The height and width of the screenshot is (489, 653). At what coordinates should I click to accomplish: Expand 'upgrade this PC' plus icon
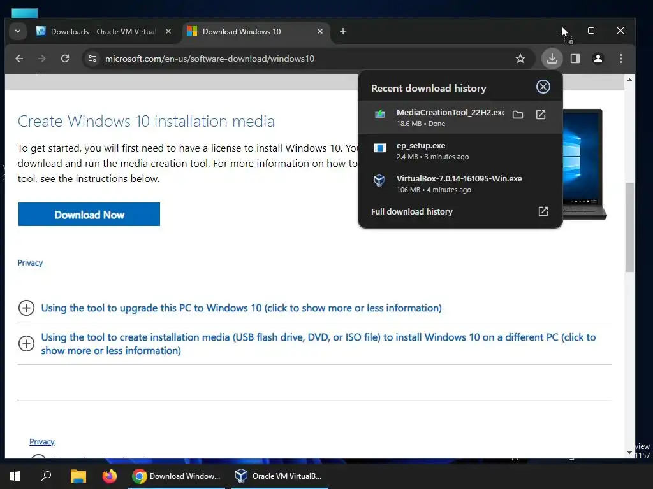[26, 308]
